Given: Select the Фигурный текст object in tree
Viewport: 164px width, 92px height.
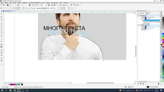Looking at the screenshot, I should 152,20.
